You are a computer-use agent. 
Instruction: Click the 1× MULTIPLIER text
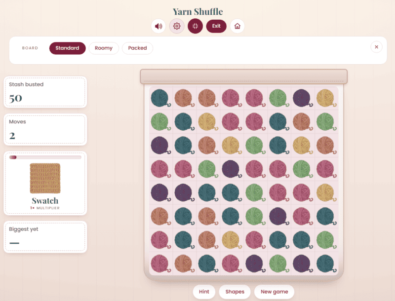pos(45,208)
